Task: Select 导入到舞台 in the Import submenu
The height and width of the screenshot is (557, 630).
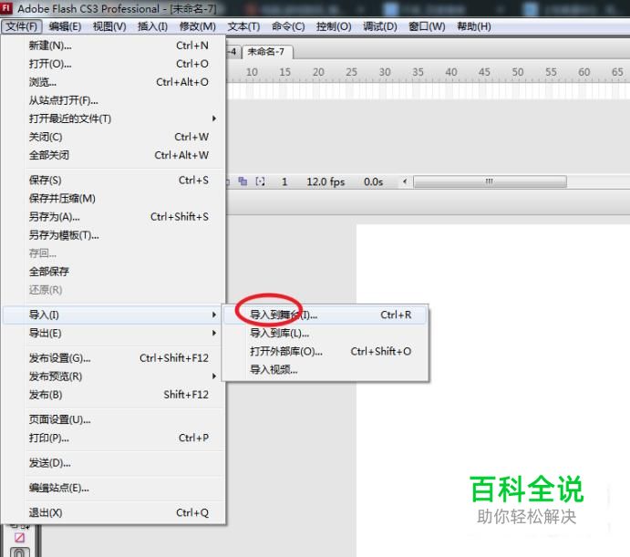Action: click(x=325, y=315)
